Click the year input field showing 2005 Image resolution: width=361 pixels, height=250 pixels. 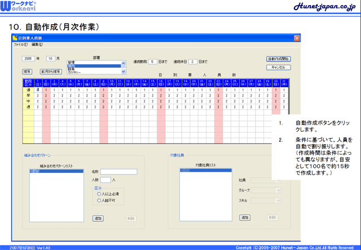tap(28, 58)
